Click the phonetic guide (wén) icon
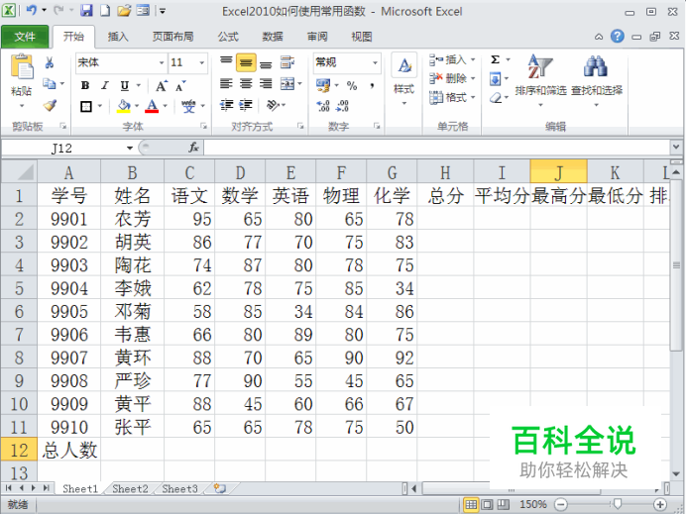This screenshot has width=686, height=514. click(x=188, y=106)
